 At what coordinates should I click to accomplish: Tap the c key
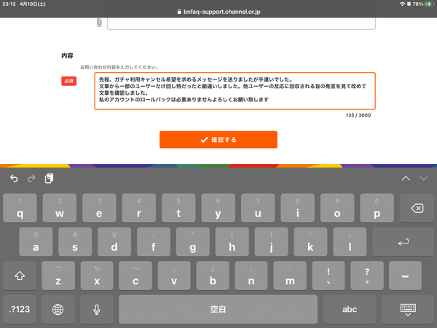(135, 276)
